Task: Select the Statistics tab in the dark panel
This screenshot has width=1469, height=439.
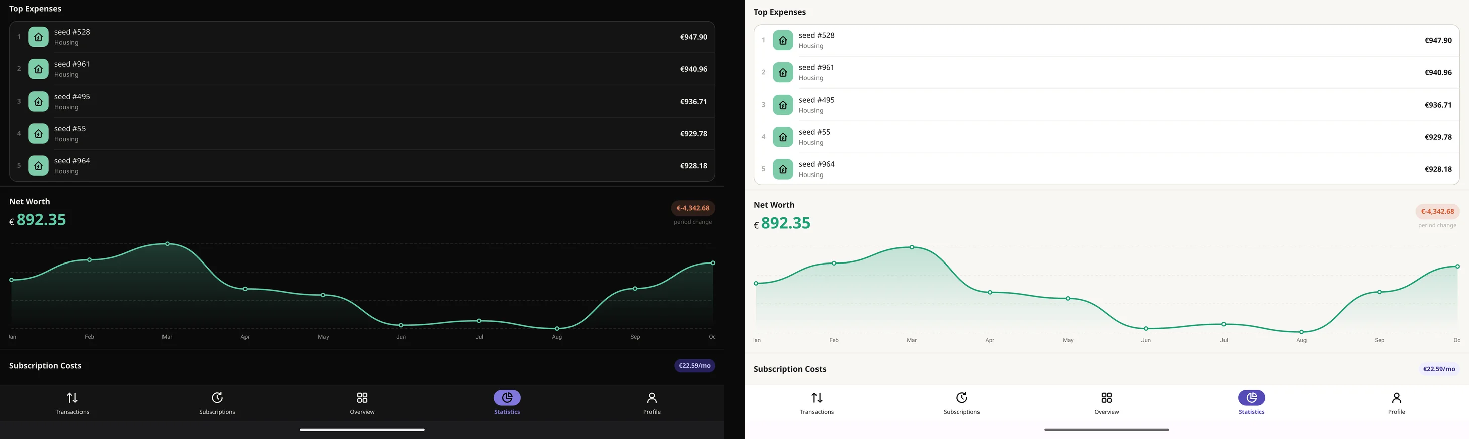Action: 507,403
